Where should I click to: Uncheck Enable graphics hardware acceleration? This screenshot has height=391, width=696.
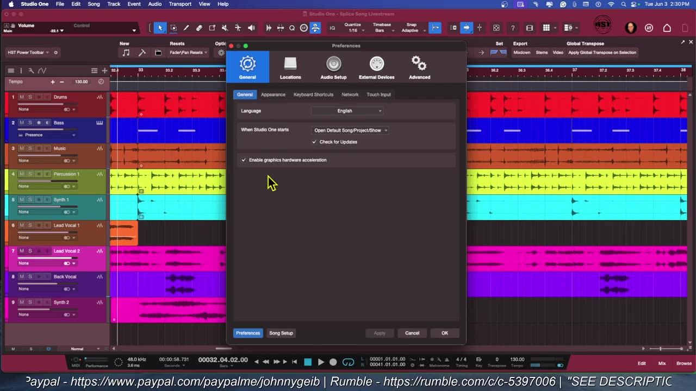click(x=244, y=160)
